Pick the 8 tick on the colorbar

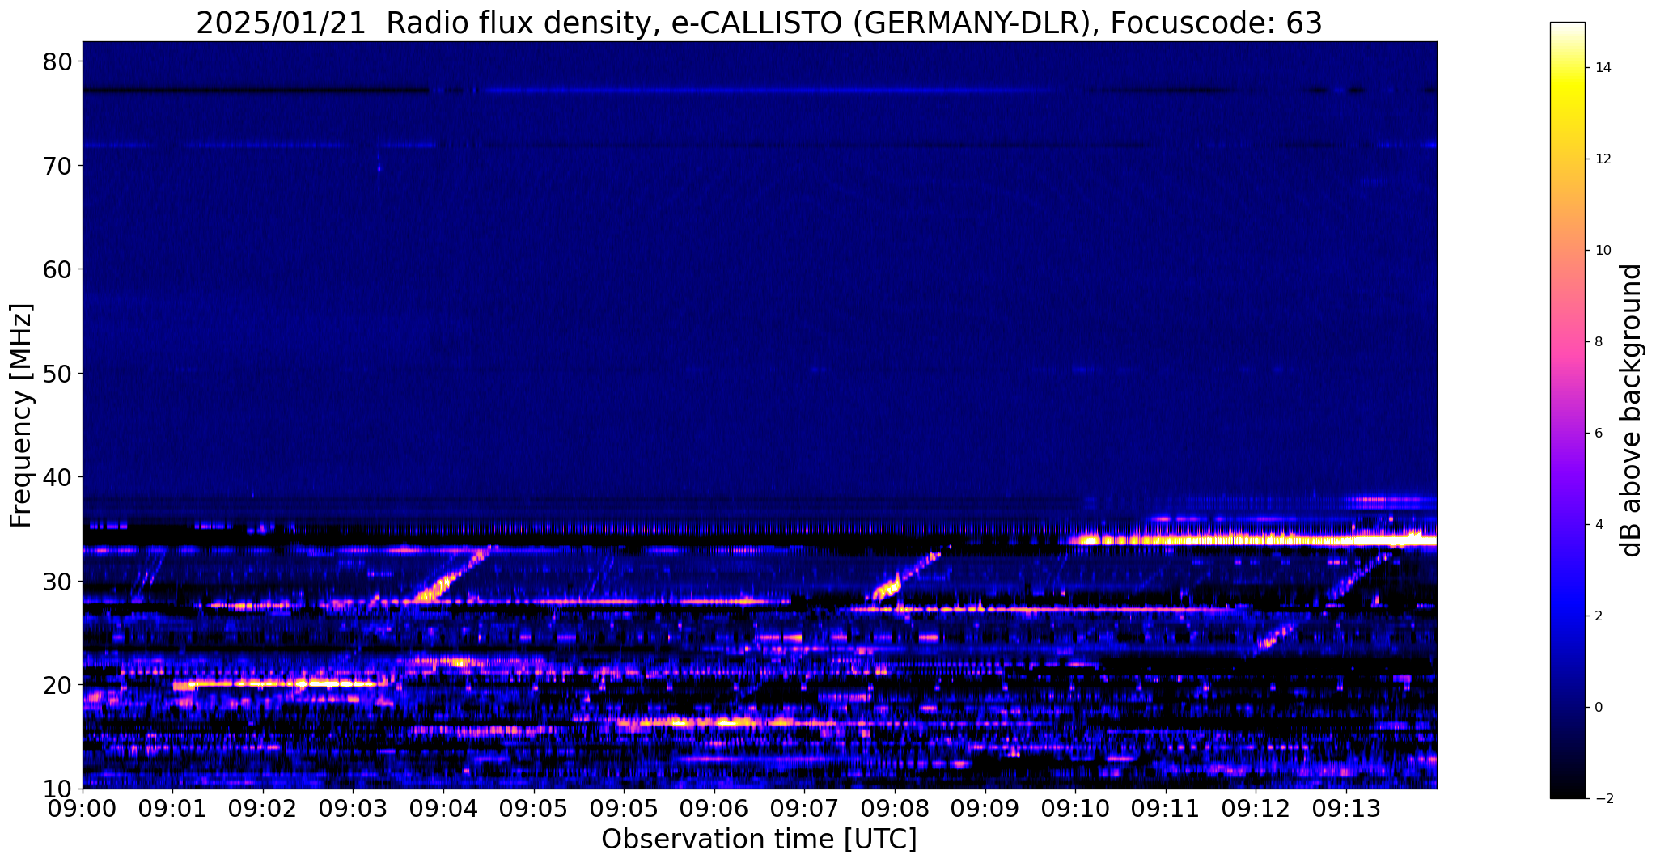pos(1598,342)
